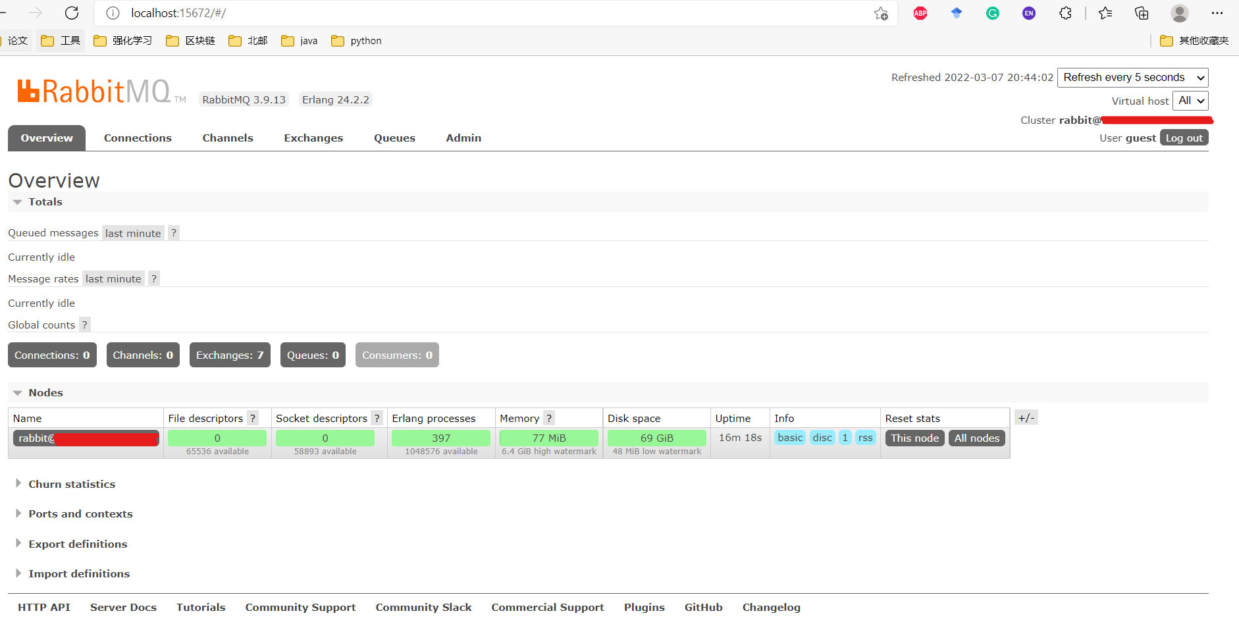The image size is (1239, 630).
Task: Click the RabbitMQ logo
Action: pyautogui.click(x=102, y=92)
